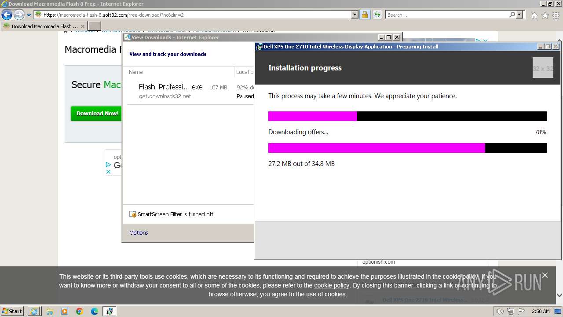This screenshot has height=317, width=563.
Task: Click the 32 x 32 installer logo placeholder
Action: tap(543, 68)
